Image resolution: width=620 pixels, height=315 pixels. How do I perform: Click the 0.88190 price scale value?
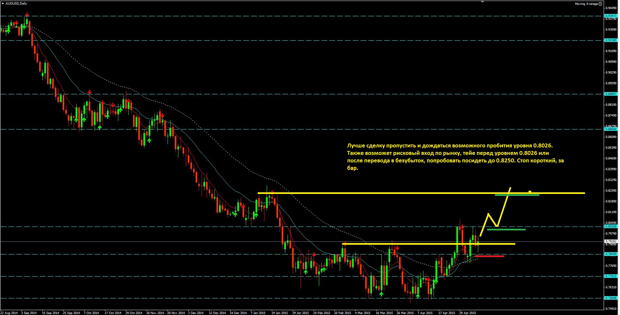click(x=611, y=104)
